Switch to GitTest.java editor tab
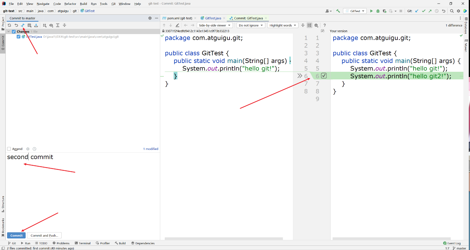470x250 pixels. point(213,18)
